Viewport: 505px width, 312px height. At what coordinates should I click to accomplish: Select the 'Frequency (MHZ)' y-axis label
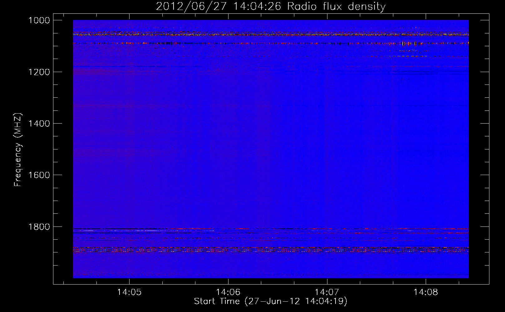(x=18, y=150)
